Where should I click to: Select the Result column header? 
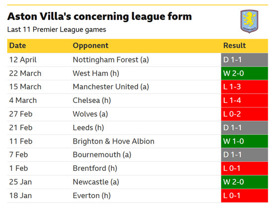[x=234, y=46]
